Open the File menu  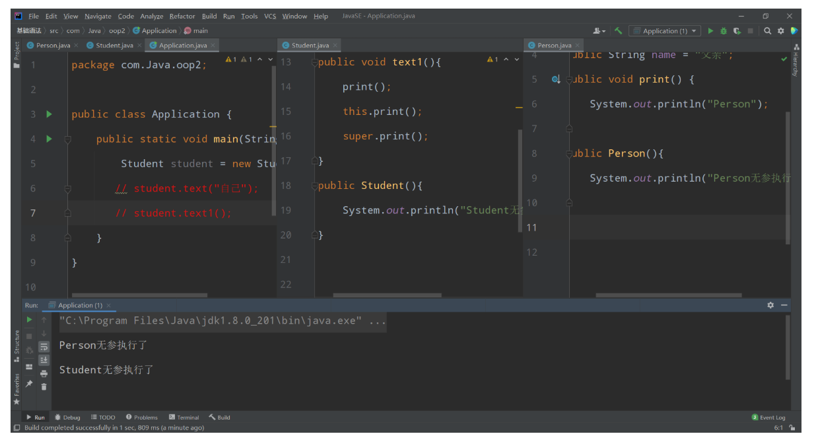click(x=34, y=16)
